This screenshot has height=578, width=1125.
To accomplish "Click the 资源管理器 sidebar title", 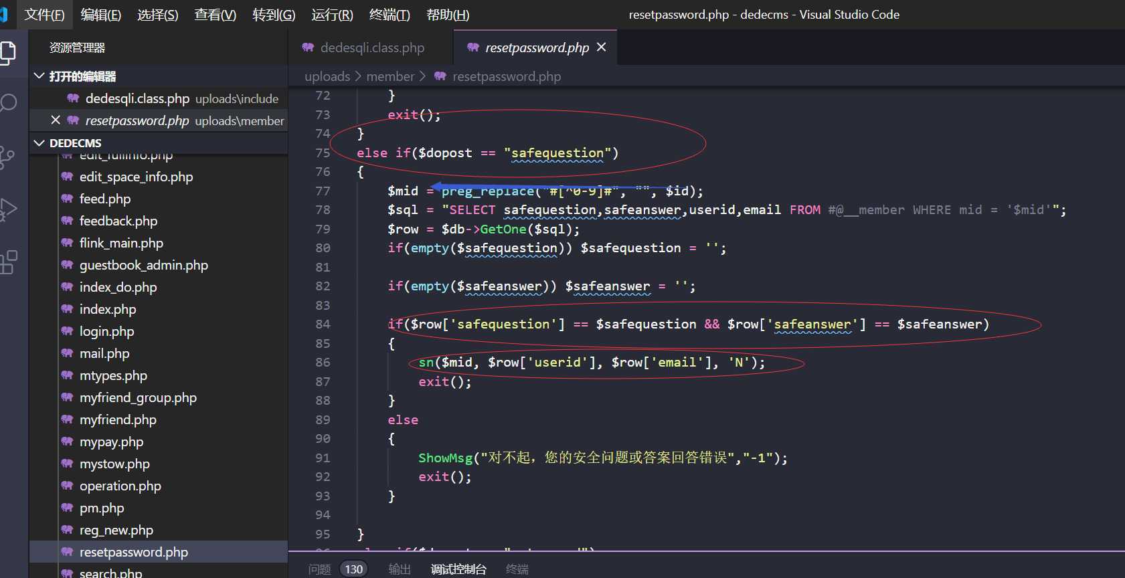I will [x=77, y=47].
